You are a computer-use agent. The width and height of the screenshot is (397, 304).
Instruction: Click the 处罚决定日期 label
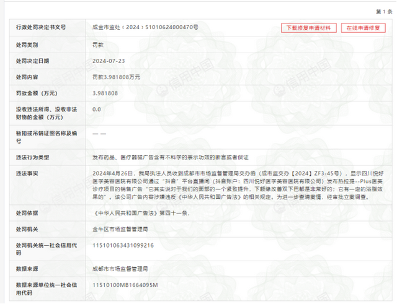coord(33,61)
